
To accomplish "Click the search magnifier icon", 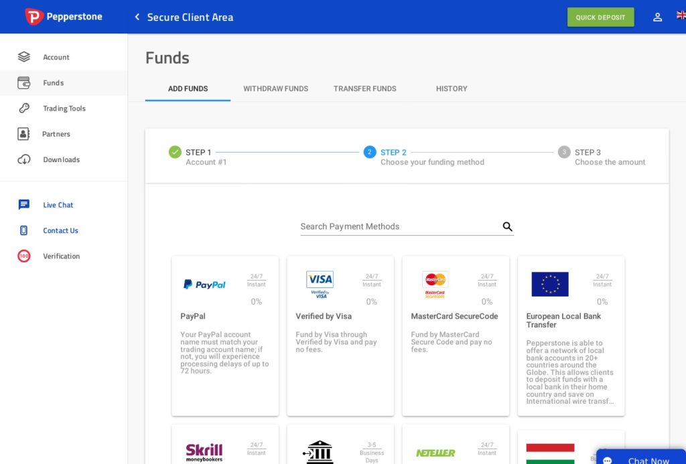I will click(x=508, y=226).
